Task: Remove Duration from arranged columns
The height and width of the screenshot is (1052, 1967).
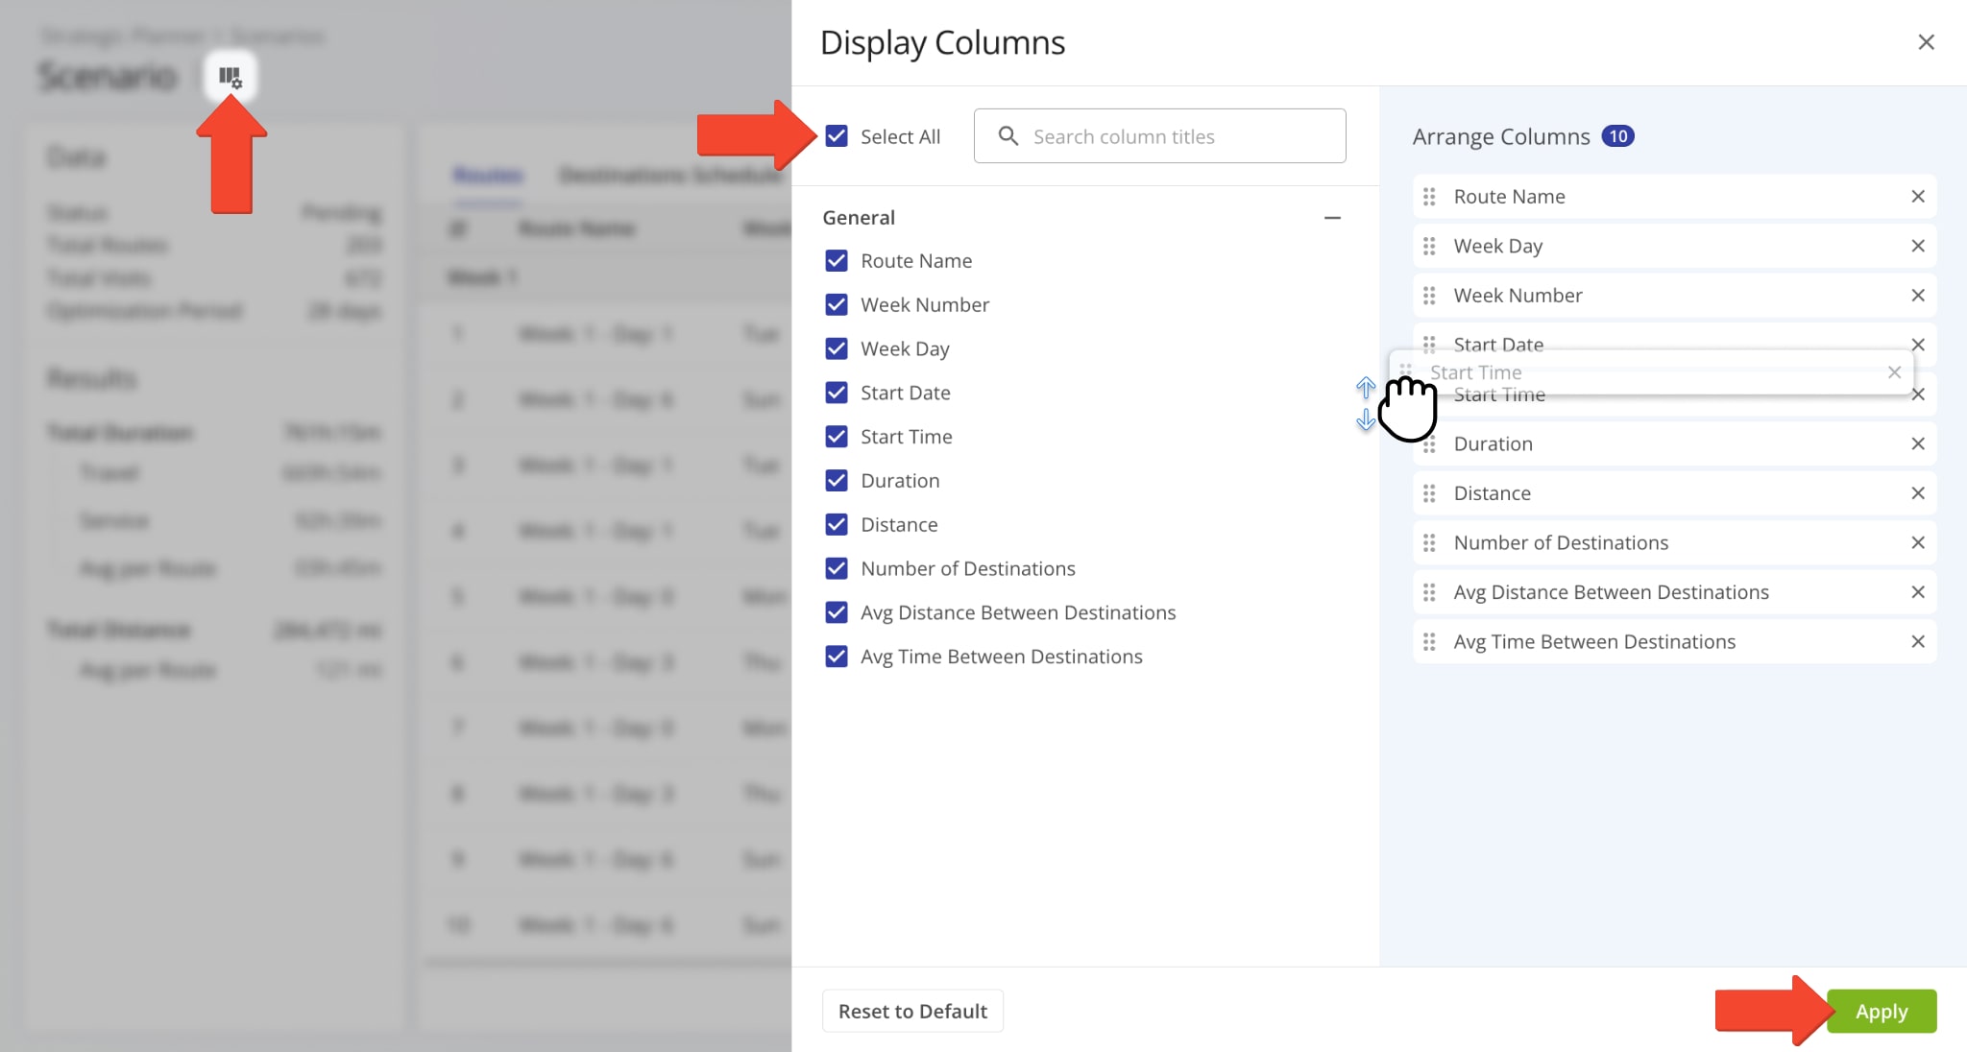Action: point(1918,443)
